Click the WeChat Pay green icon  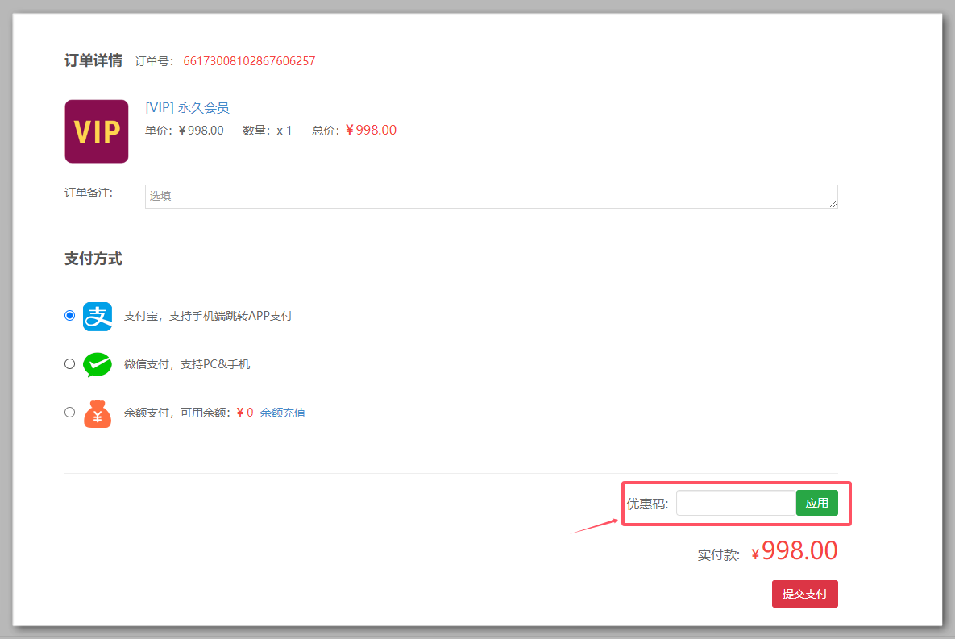[98, 364]
